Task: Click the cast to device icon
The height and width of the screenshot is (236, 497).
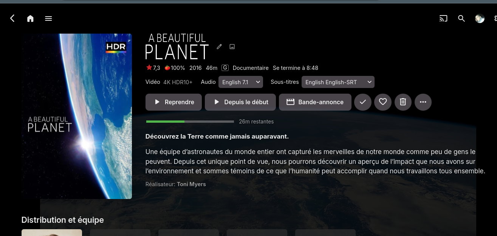Action: pyautogui.click(x=443, y=19)
